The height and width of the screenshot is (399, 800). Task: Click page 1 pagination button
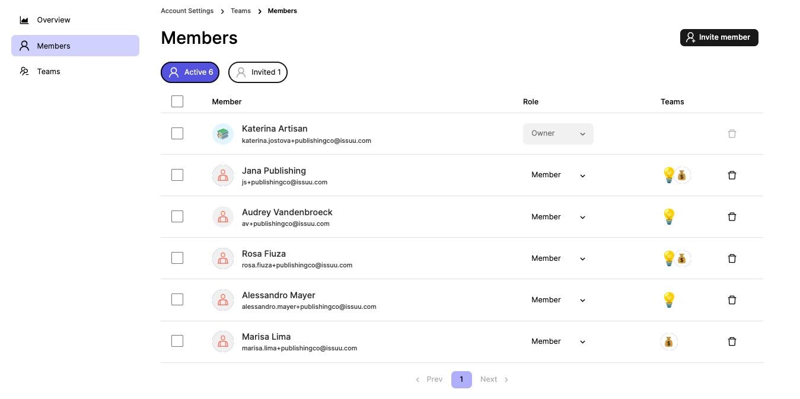pos(461,379)
